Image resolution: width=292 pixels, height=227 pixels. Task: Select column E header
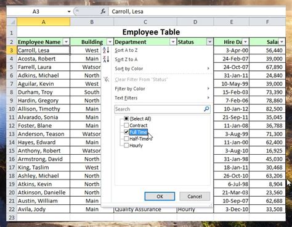click(x=232, y=22)
